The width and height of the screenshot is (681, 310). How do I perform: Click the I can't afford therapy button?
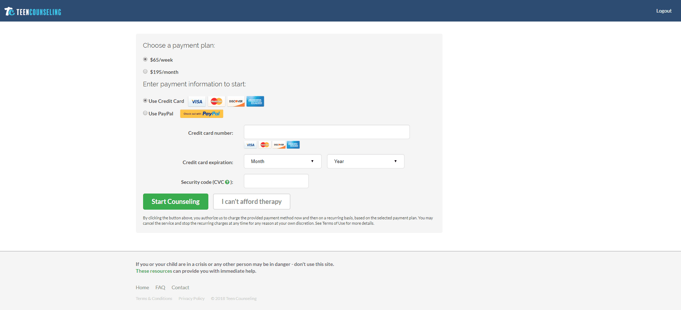coord(251,201)
